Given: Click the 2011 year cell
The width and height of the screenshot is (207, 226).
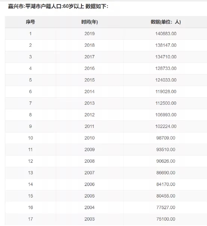Looking at the screenshot, I should point(90,126).
